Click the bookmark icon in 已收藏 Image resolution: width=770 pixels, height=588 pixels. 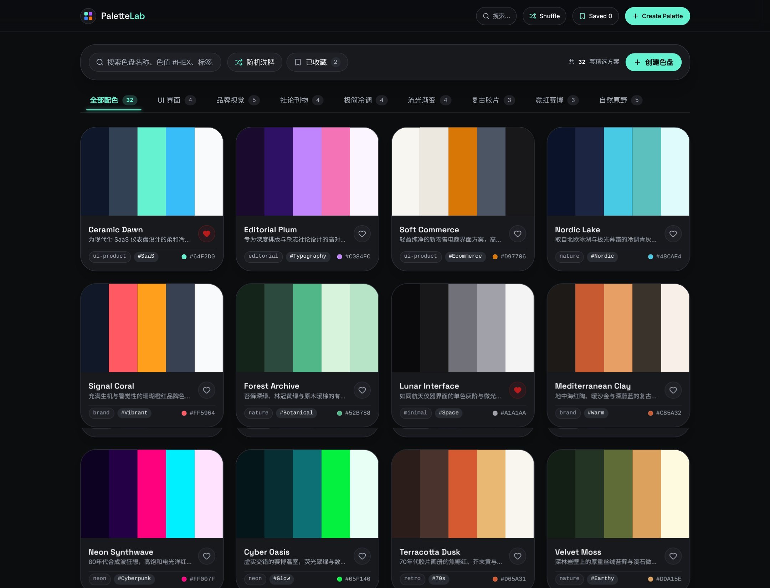tap(298, 62)
